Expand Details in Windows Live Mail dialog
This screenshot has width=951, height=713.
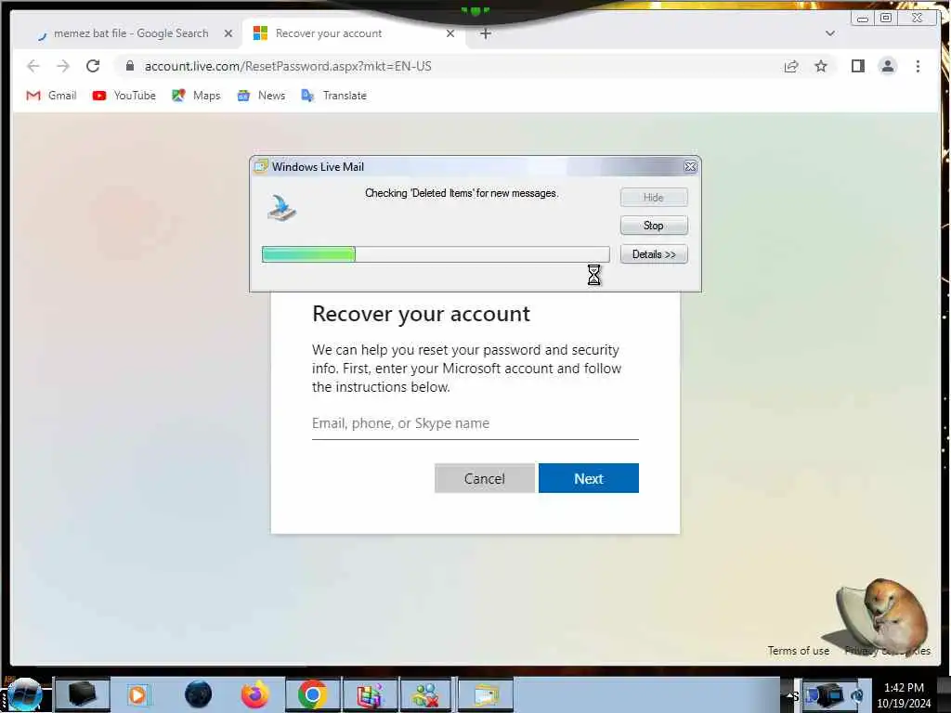[x=654, y=254]
